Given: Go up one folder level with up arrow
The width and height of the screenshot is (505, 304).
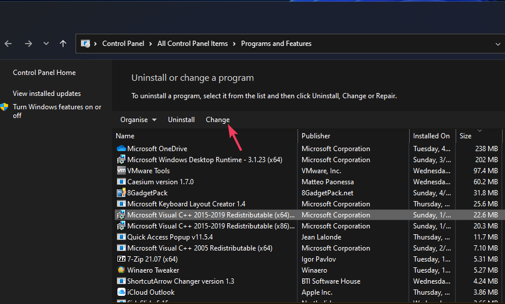Looking at the screenshot, I should (x=63, y=44).
